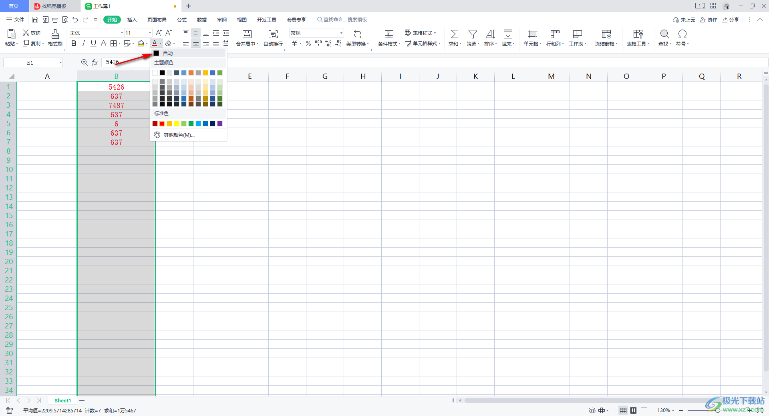The image size is (769, 416).
Task: Open the font size dropdown
Action: [150, 33]
